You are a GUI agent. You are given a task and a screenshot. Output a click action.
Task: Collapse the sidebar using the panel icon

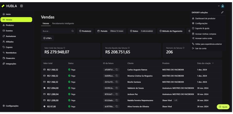pyautogui.click(x=22, y=6)
